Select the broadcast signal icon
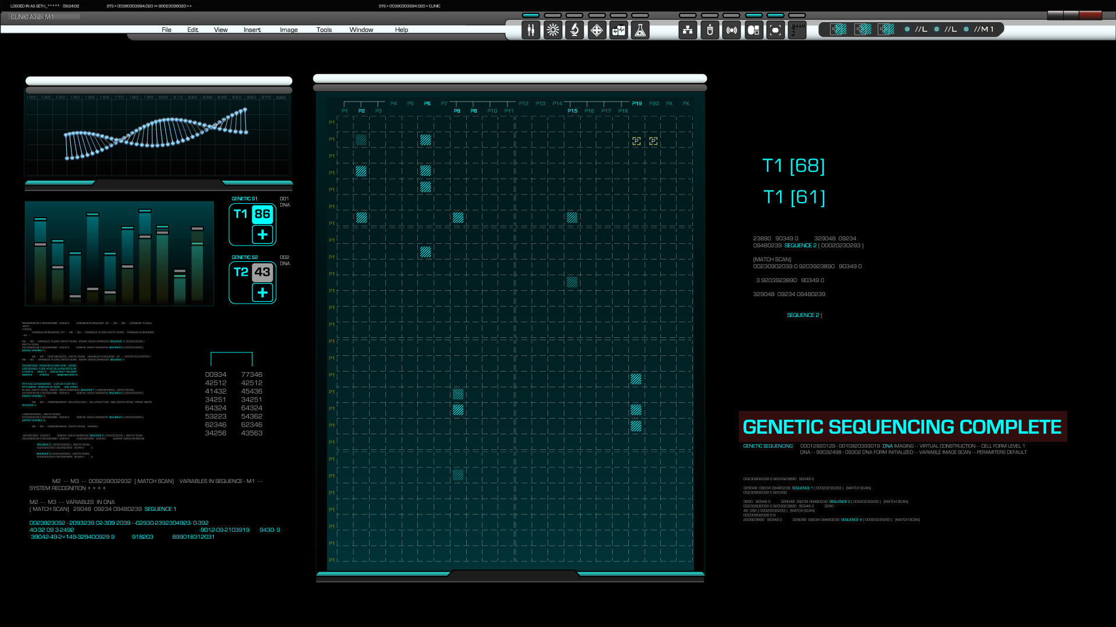Viewport: 1116px width, 627px height. tap(732, 30)
